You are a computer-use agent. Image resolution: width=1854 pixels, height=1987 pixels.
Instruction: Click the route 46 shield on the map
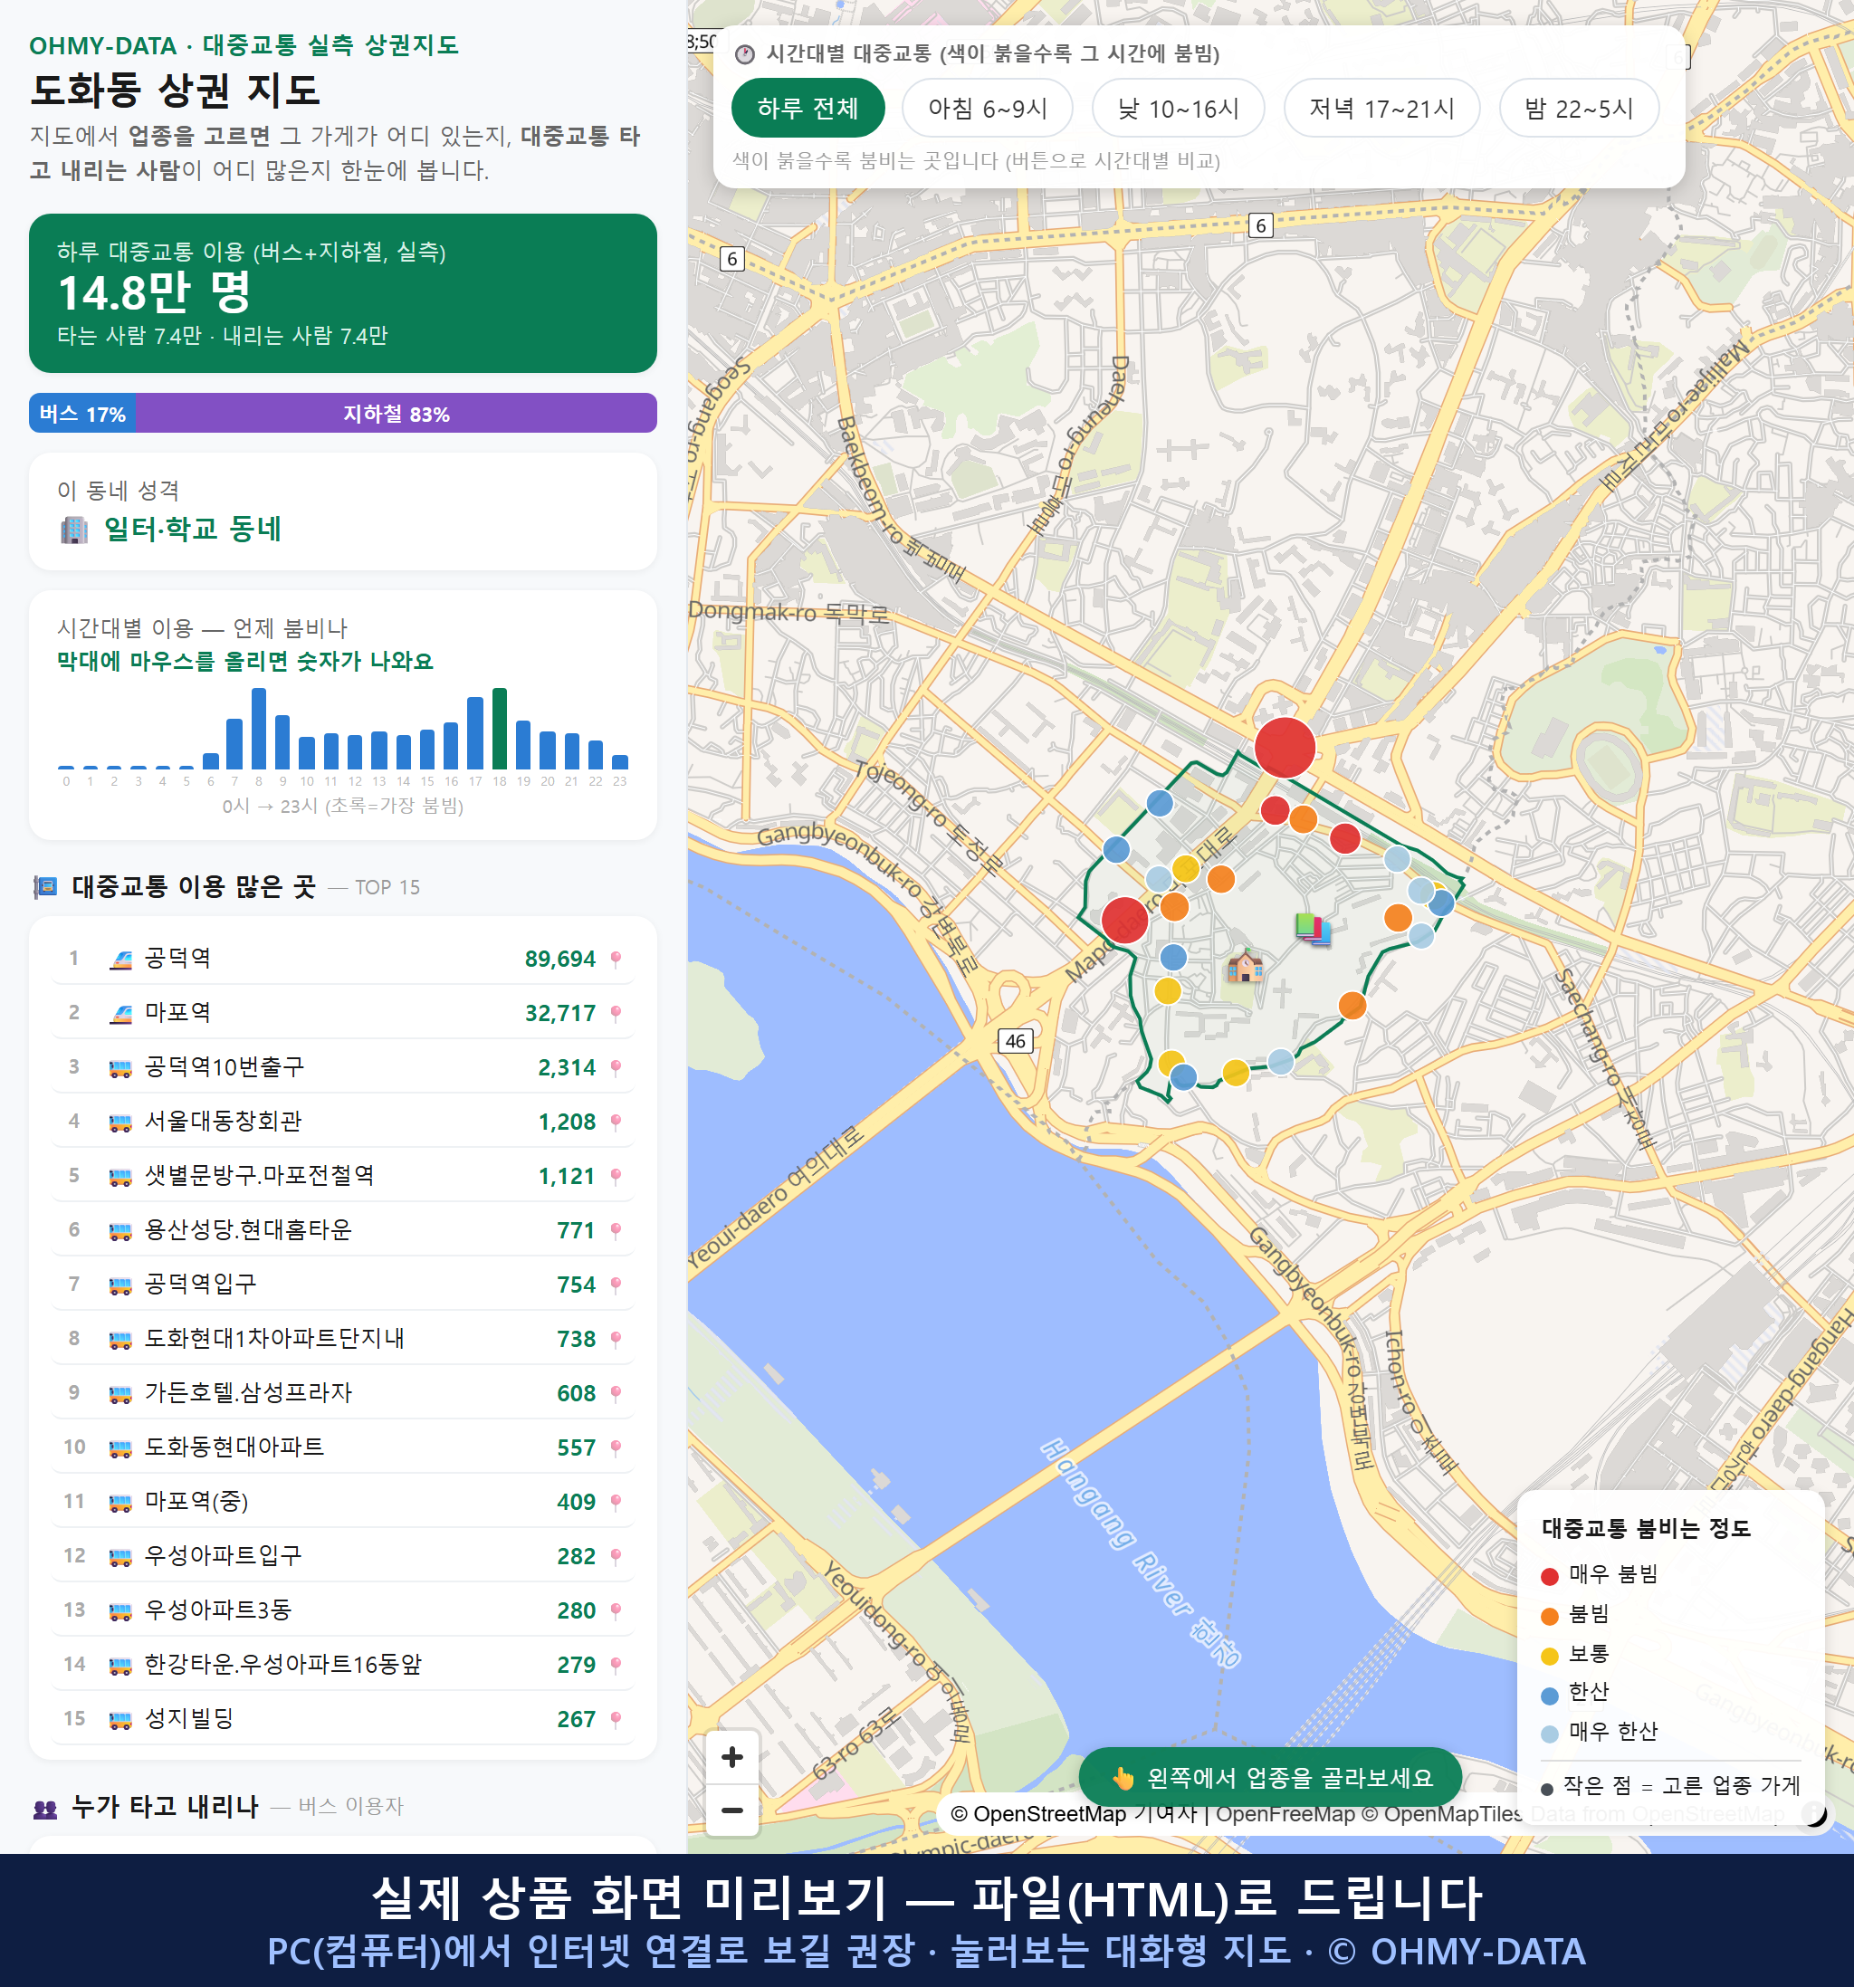[1016, 1040]
